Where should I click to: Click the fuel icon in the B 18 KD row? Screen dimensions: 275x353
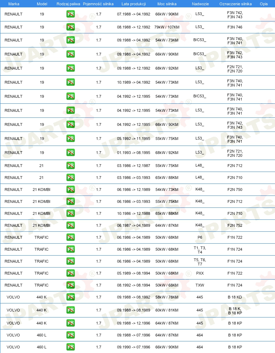70,297
